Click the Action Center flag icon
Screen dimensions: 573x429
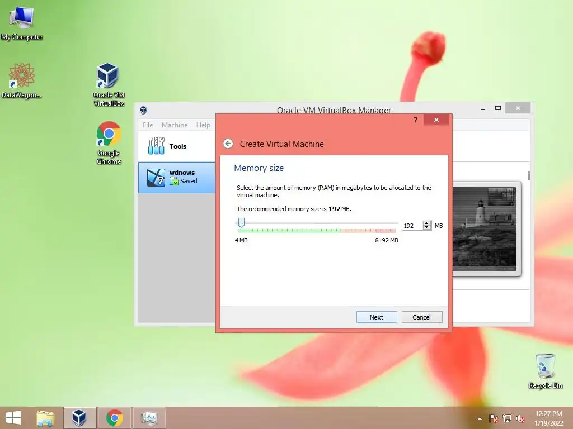(493, 418)
